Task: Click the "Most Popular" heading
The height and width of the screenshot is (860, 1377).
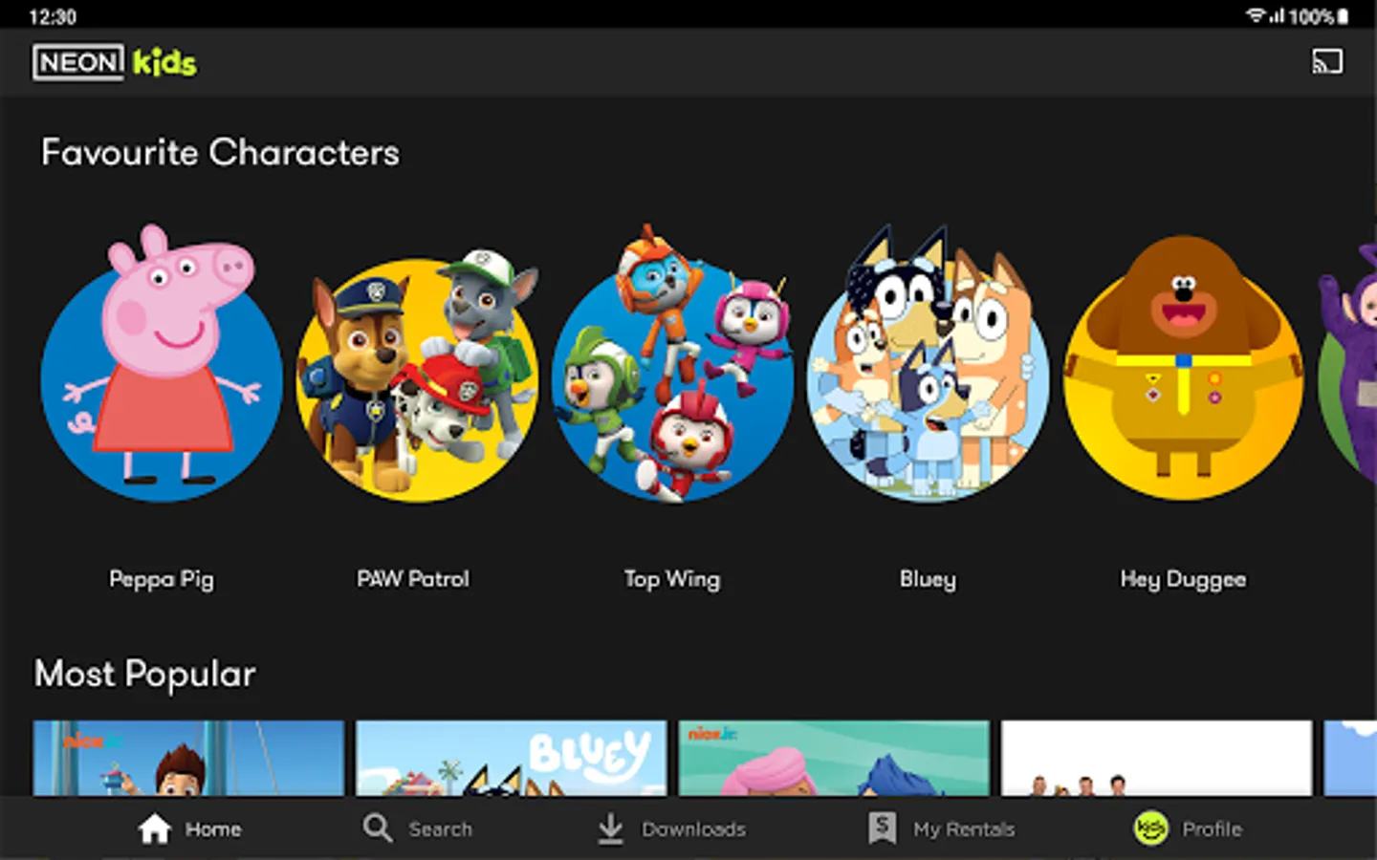Action: (145, 675)
